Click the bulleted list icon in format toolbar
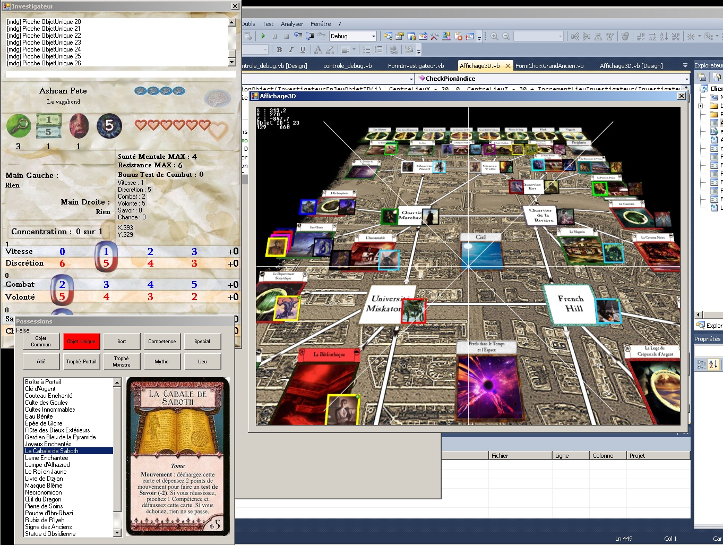This screenshot has width=723, height=545. (x=366, y=49)
